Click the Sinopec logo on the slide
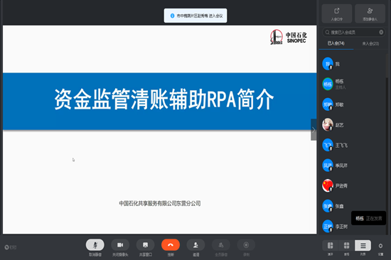Screen dimensions: 391x260 click(289, 37)
